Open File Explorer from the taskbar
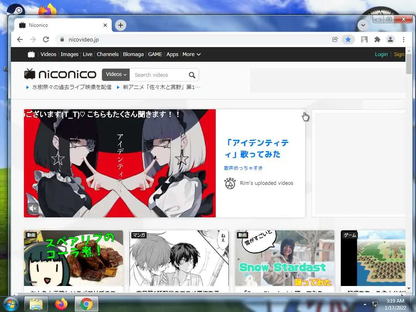 [36, 304]
